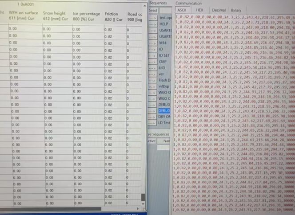Screen dimensions: 295x215
Task: Send the M14 sequence with its arrow
Action: [153, 43]
